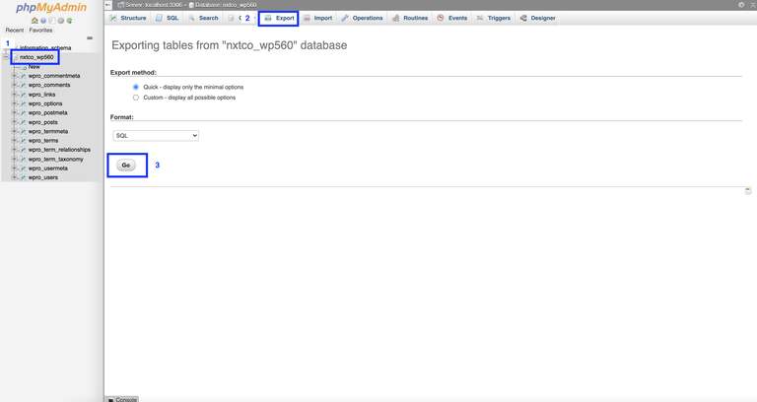Open the wpro_termmeta table
Screen dimensions: 757x402
[48, 131]
